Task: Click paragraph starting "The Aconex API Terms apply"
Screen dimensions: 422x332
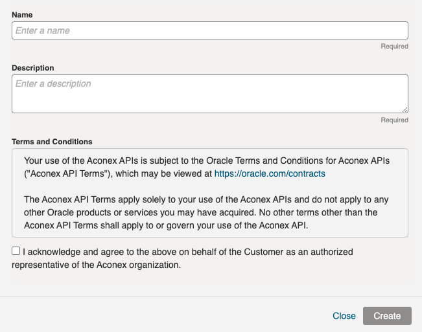Action: (x=206, y=212)
